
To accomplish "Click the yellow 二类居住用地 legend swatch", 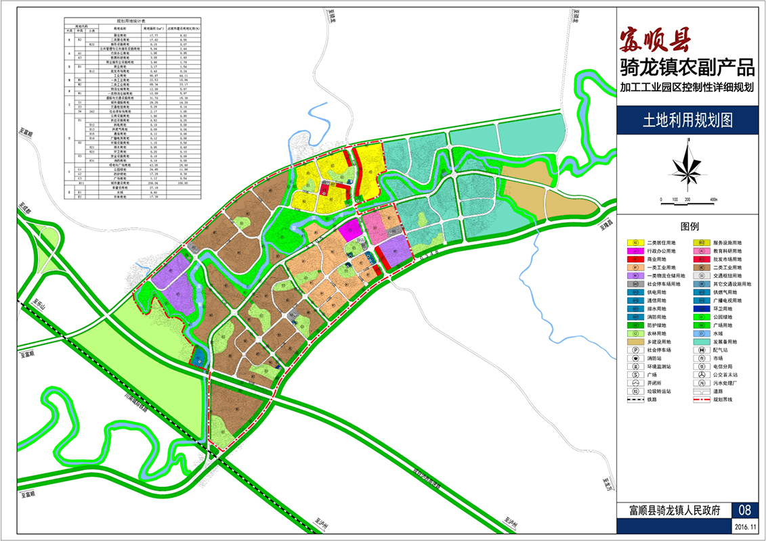I will tap(635, 243).
